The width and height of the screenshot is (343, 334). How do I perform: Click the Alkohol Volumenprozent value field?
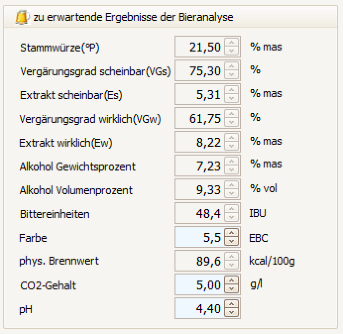click(199, 190)
